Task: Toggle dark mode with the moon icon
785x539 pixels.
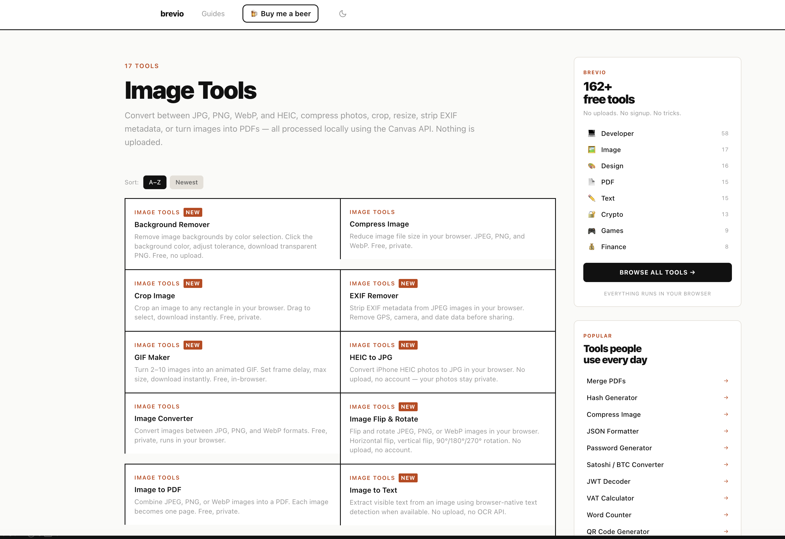Action: (342, 13)
